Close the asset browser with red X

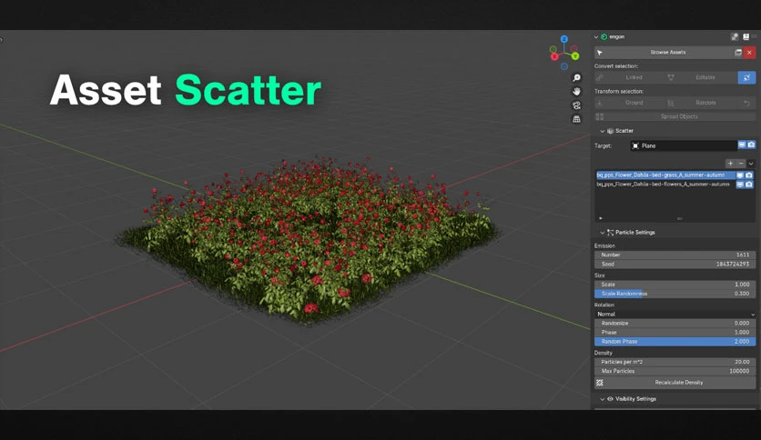tap(750, 53)
